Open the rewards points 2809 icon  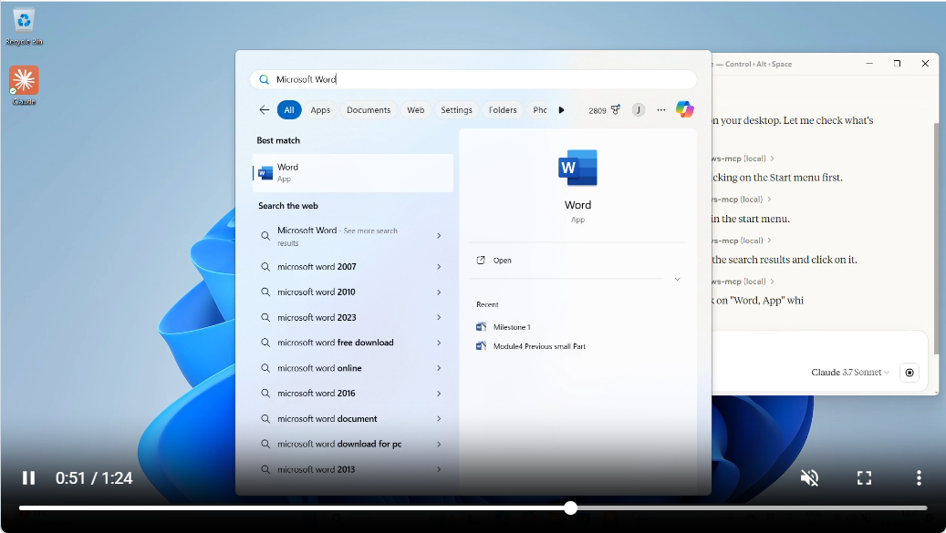click(x=605, y=110)
